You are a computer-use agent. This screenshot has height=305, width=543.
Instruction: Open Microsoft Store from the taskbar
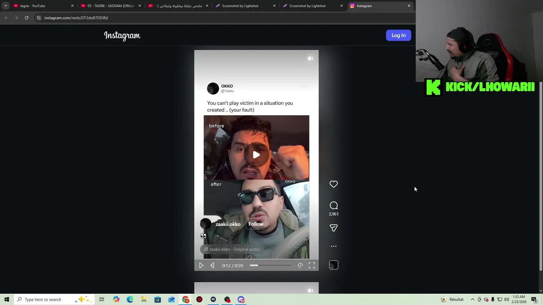[x=157, y=299]
